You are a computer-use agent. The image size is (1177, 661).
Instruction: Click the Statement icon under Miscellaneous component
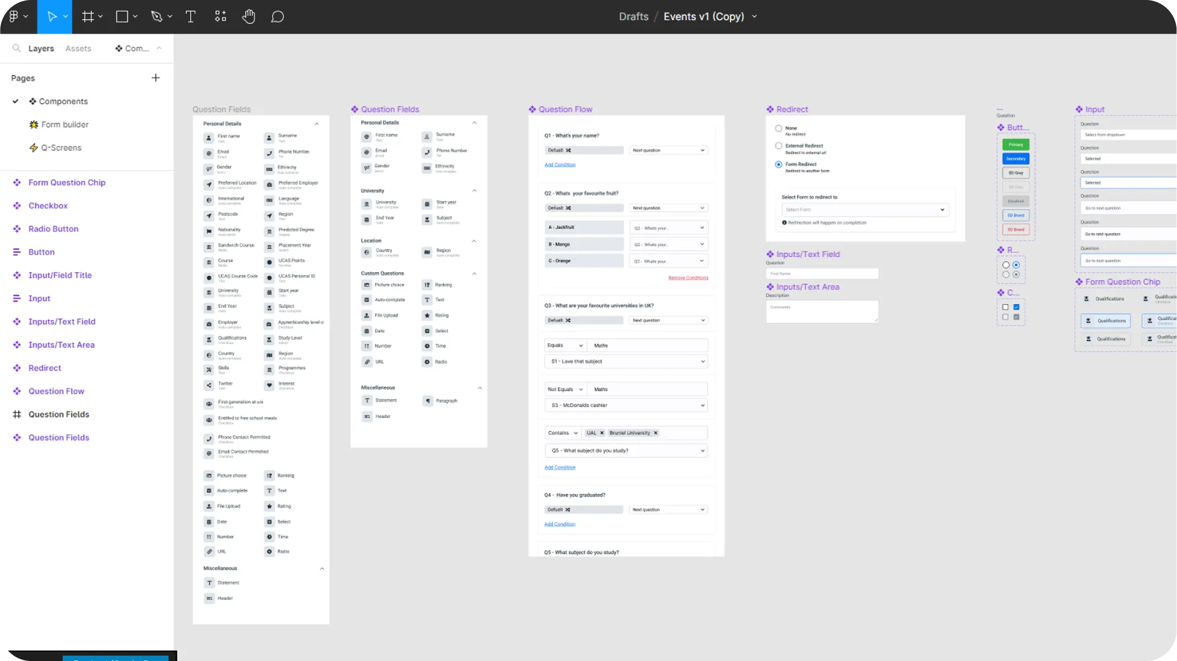367,400
